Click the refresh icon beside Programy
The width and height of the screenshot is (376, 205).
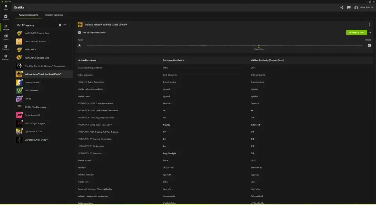point(60,25)
